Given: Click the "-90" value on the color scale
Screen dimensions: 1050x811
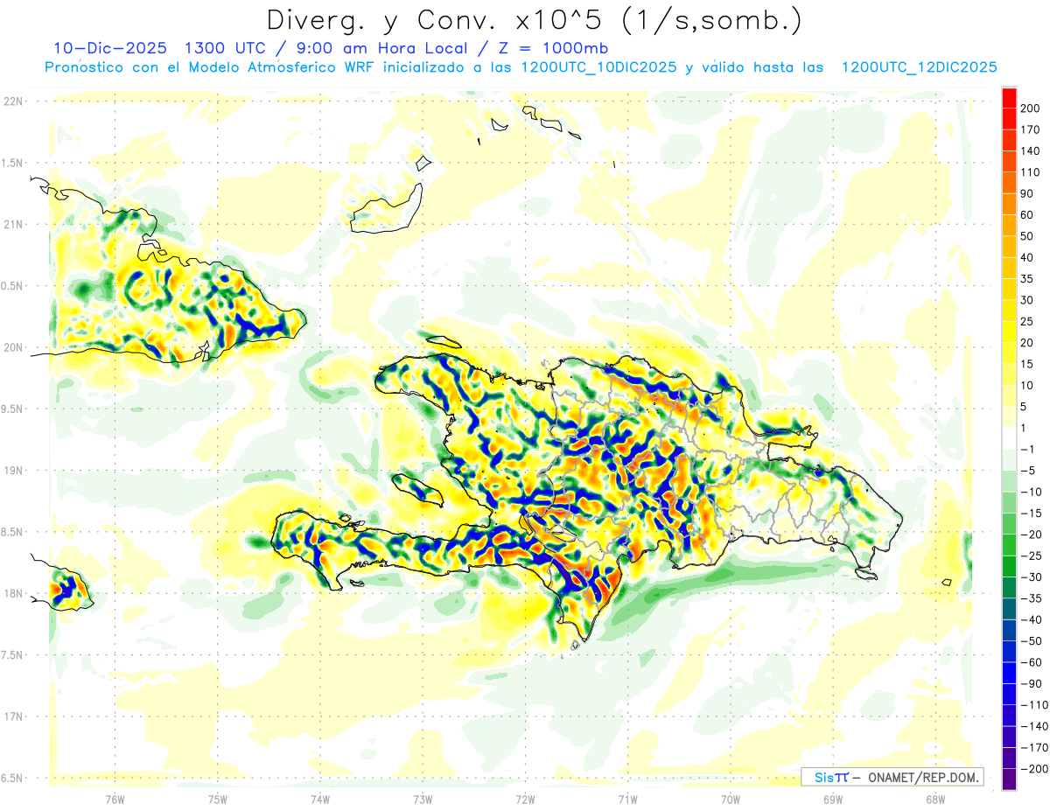Looking at the screenshot, I should click(x=1031, y=683).
